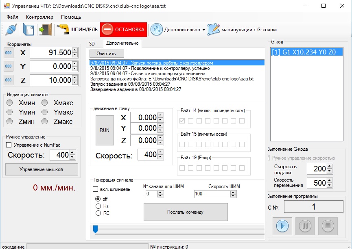Click Послать команду button

(x=186, y=212)
